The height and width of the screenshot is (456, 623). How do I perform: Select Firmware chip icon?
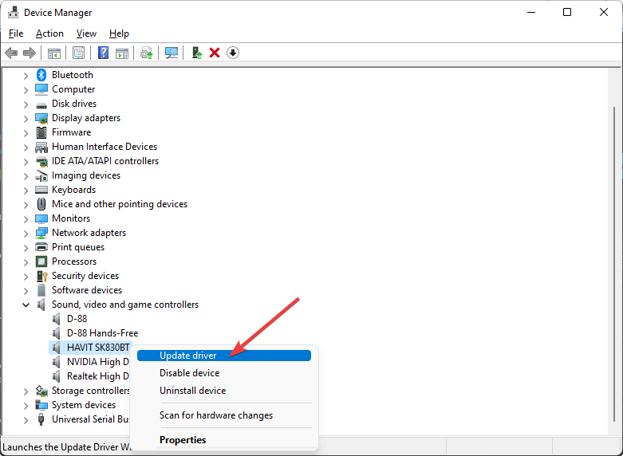point(41,132)
